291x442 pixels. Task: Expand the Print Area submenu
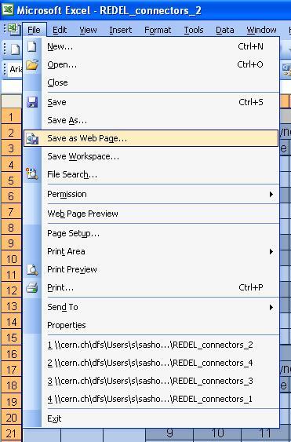click(151, 251)
